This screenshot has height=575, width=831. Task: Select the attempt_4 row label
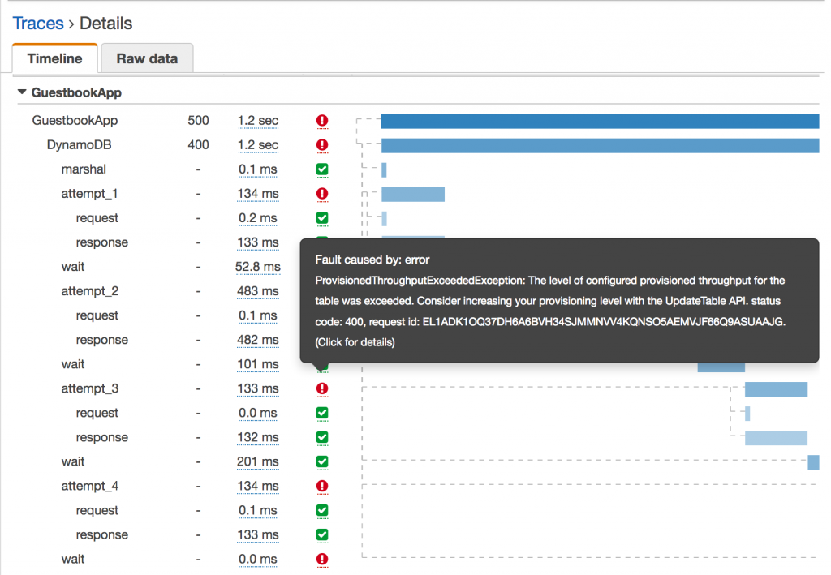click(89, 486)
